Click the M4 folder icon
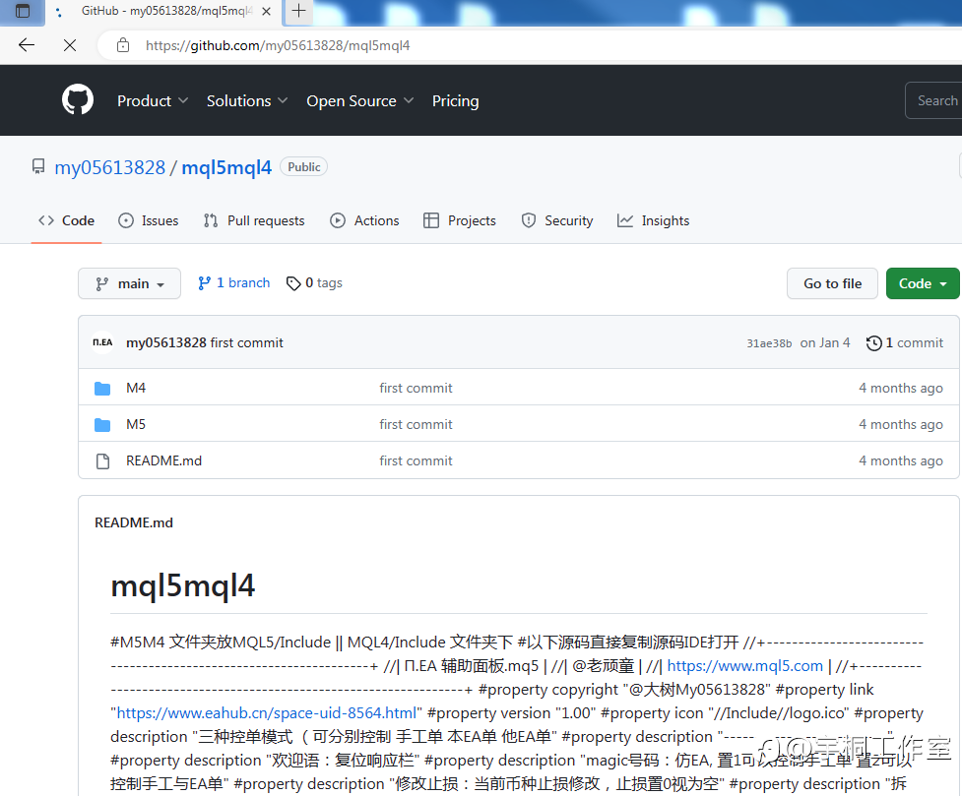Image resolution: width=962 pixels, height=796 pixels. tap(102, 389)
